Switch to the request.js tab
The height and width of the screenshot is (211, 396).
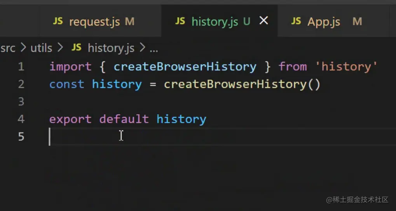tap(100, 21)
